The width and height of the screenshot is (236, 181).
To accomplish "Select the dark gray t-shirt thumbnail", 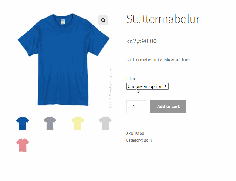I will point(50,123).
